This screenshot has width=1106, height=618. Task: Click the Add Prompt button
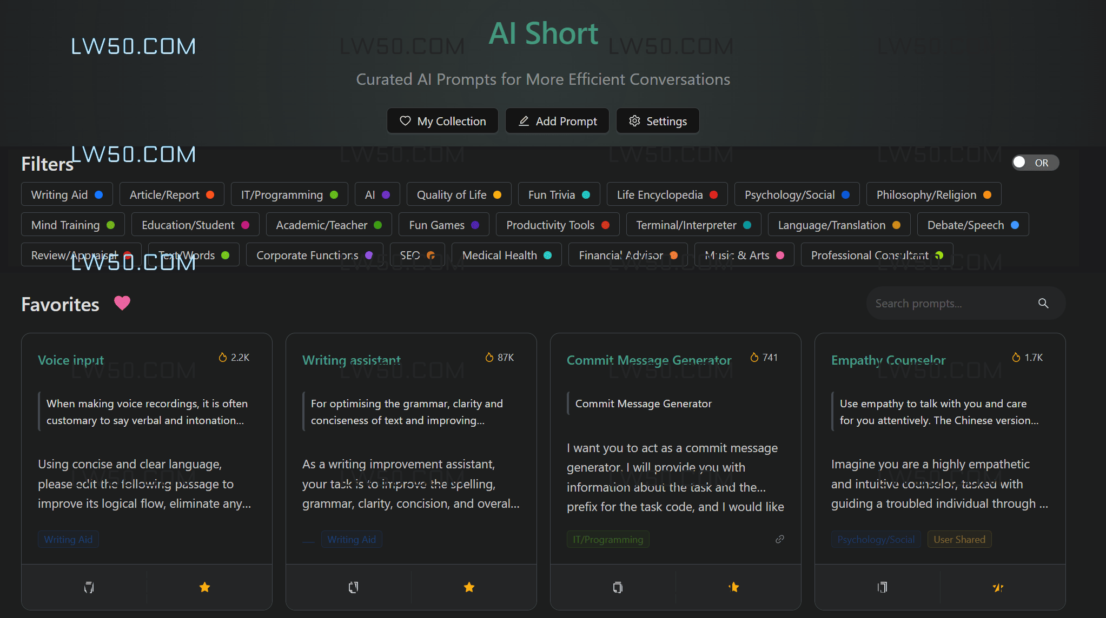click(x=557, y=120)
